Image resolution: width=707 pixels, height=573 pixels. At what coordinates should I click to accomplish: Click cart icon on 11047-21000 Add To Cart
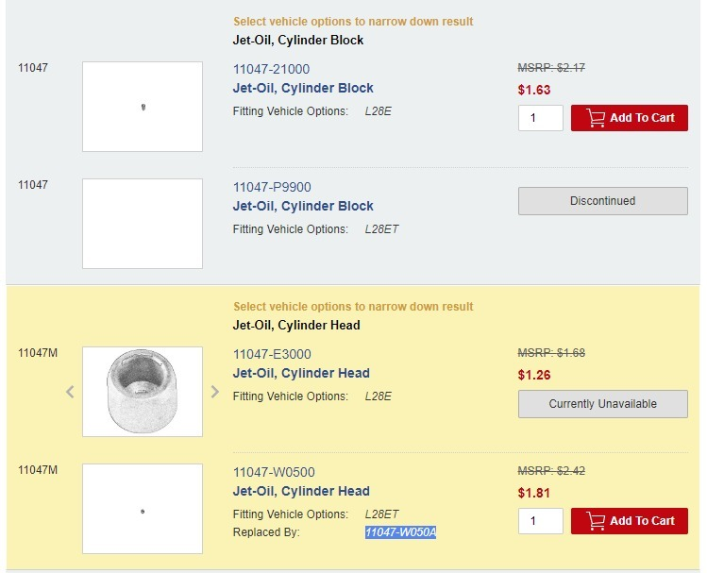[596, 118]
